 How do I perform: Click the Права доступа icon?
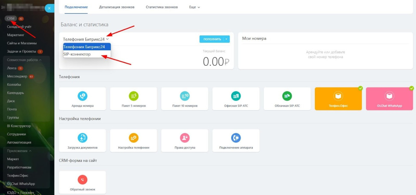coord(185,138)
